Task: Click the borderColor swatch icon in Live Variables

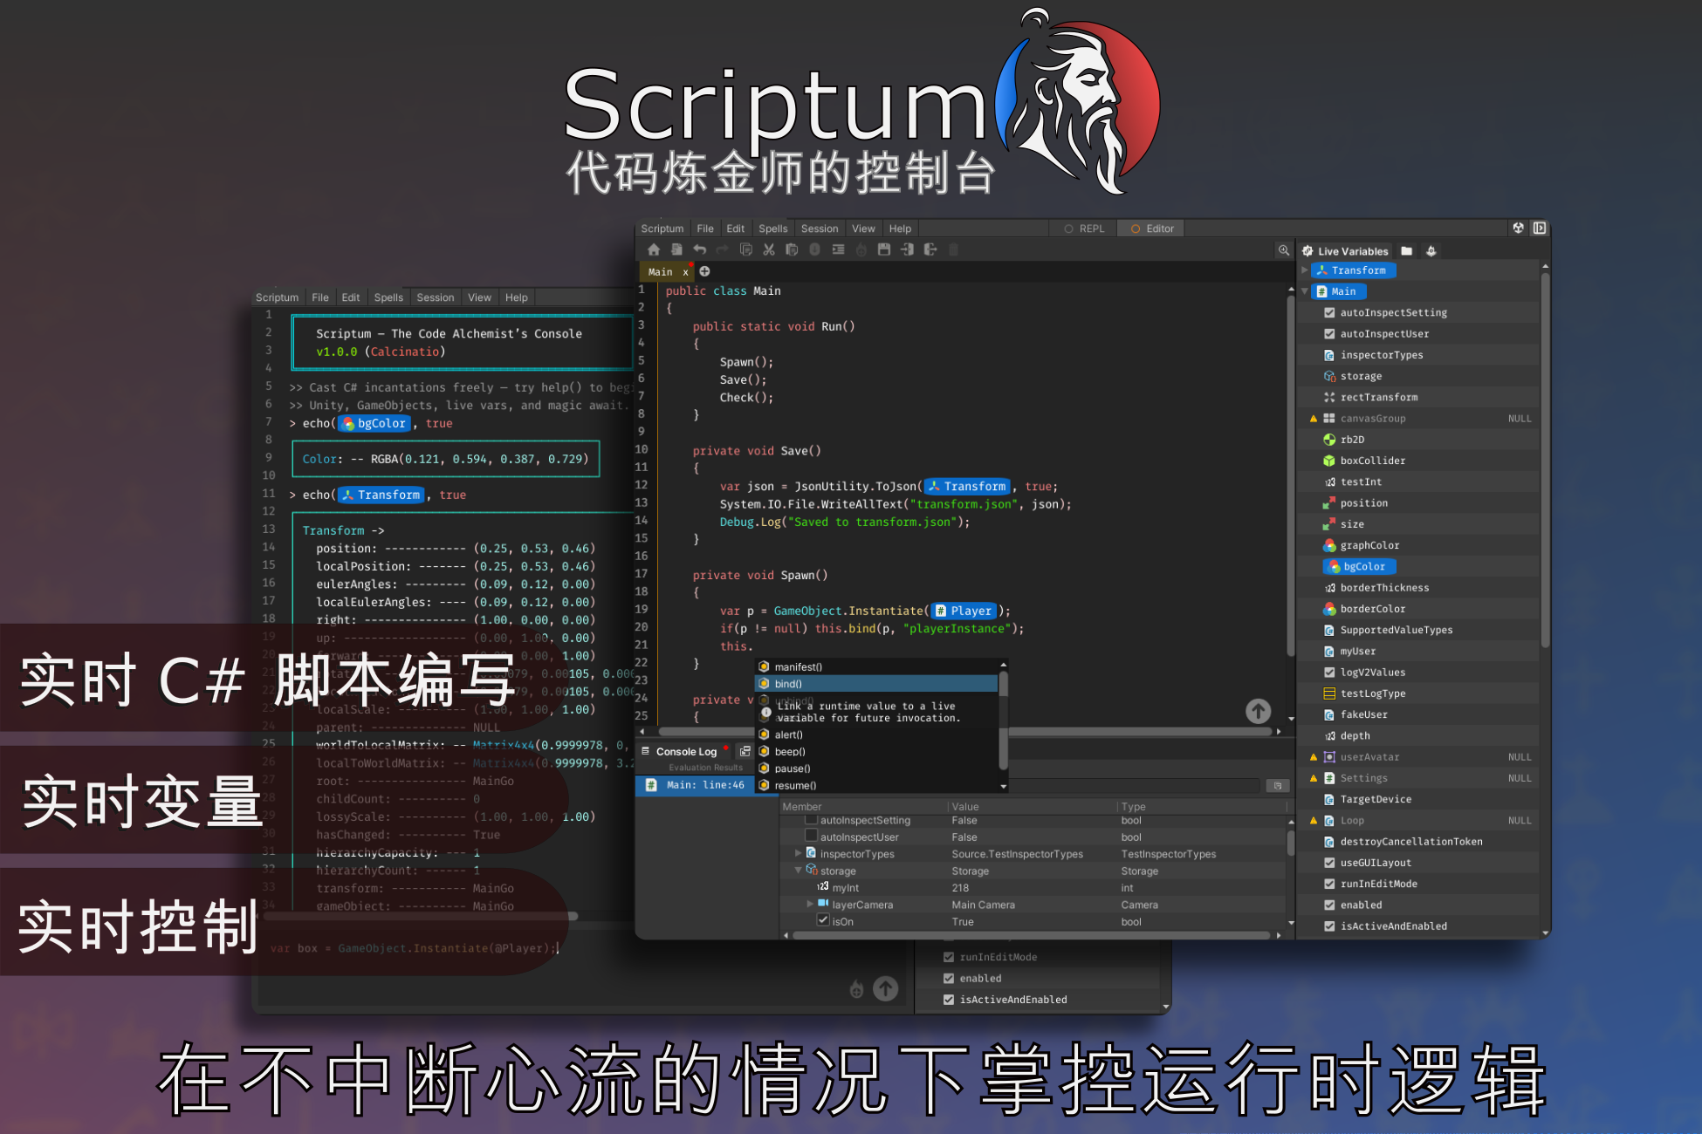Action: click(x=1329, y=609)
